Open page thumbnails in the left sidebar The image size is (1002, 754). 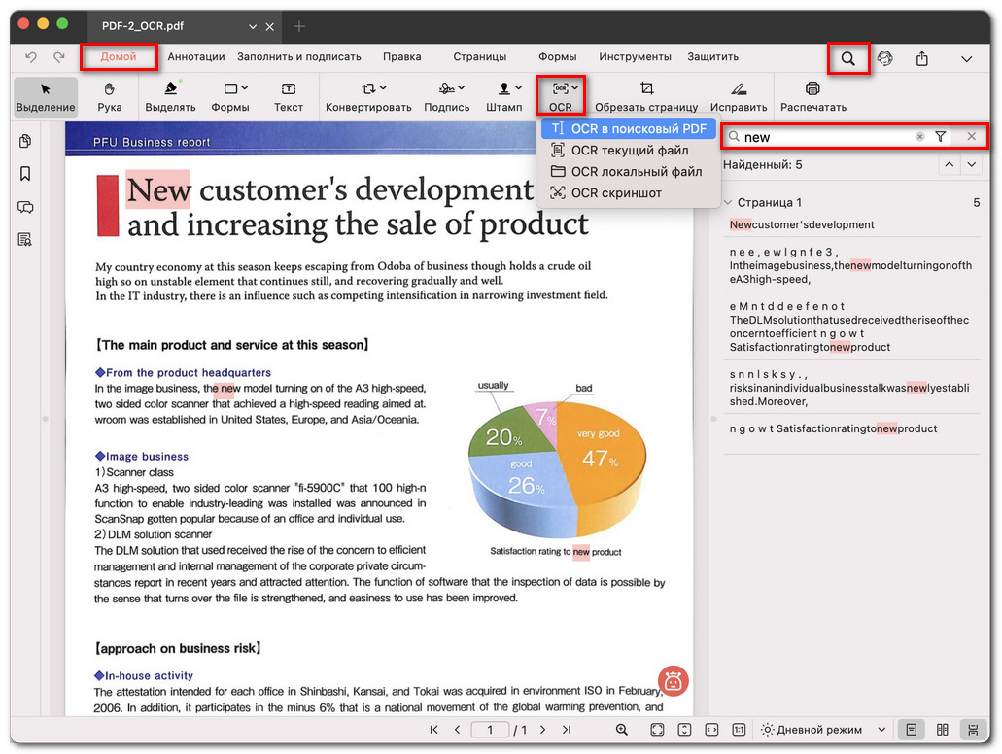24,141
